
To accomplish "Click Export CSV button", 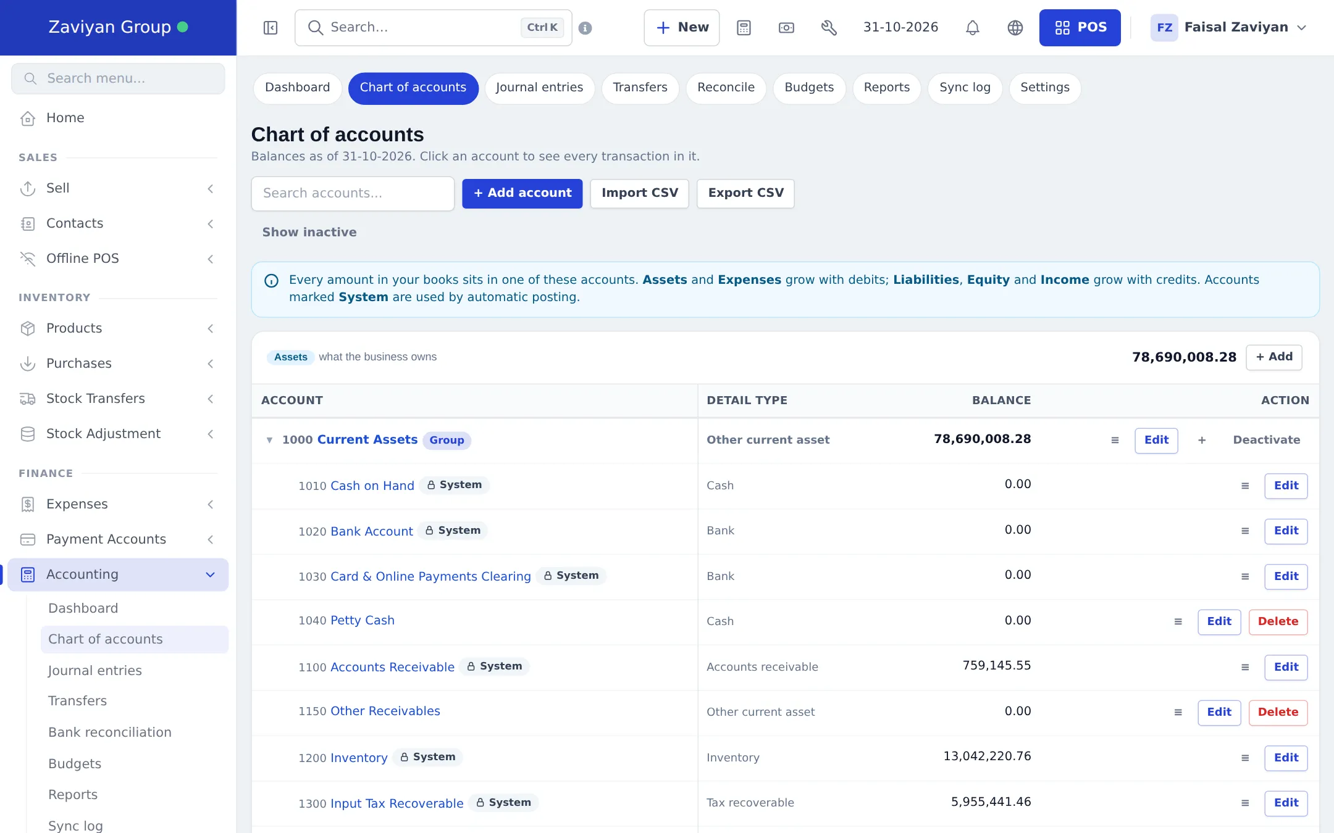I will pos(745,193).
